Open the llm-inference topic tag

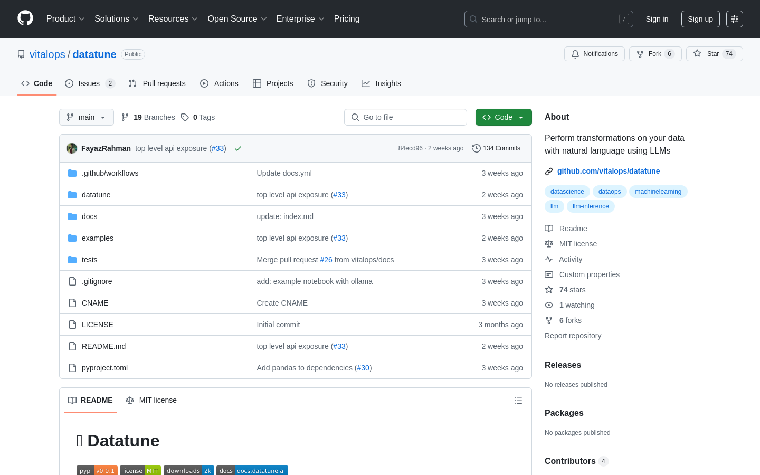pos(591,206)
